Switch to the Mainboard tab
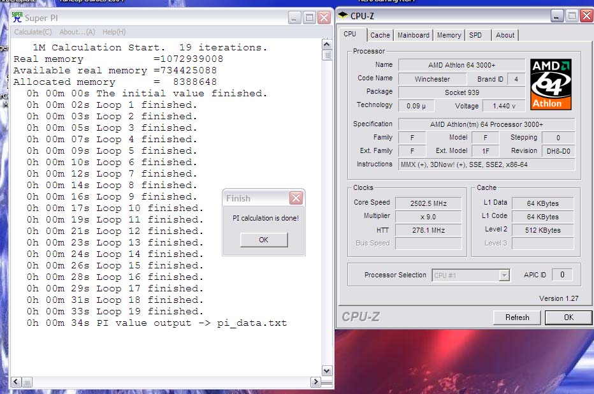The image size is (594, 394). point(413,35)
